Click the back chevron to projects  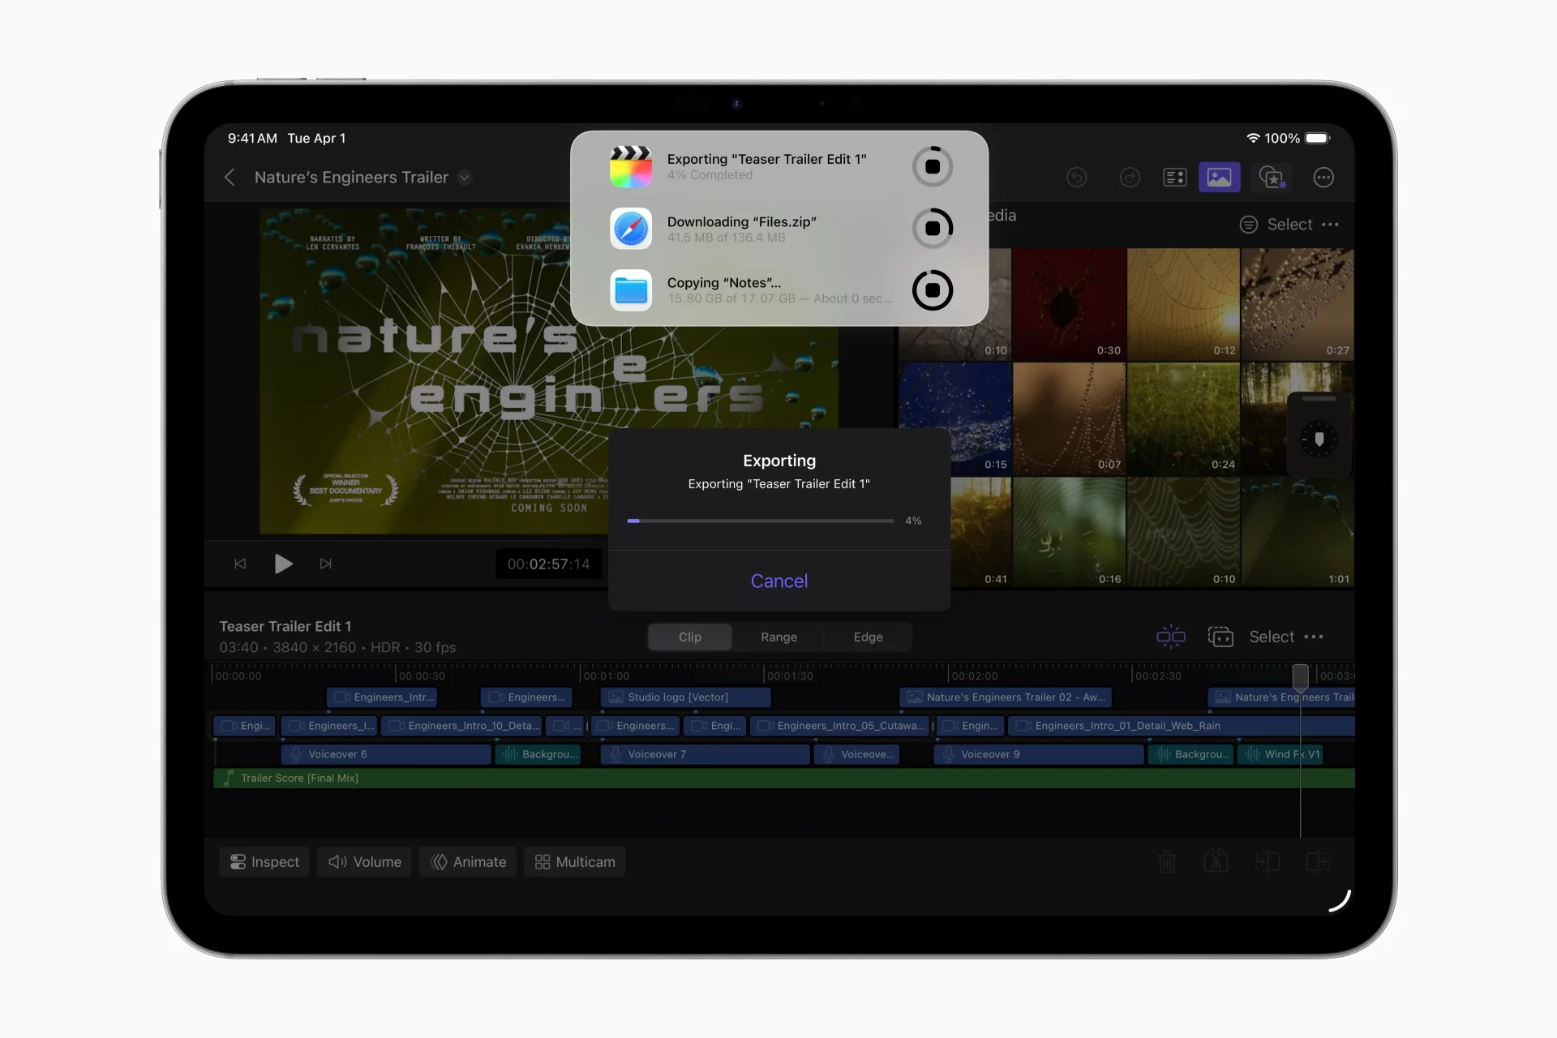tap(230, 177)
